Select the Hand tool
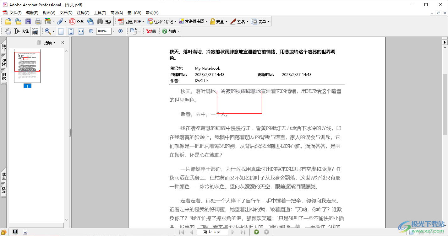Image resolution: width=448 pixels, height=236 pixels. point(8,31)
